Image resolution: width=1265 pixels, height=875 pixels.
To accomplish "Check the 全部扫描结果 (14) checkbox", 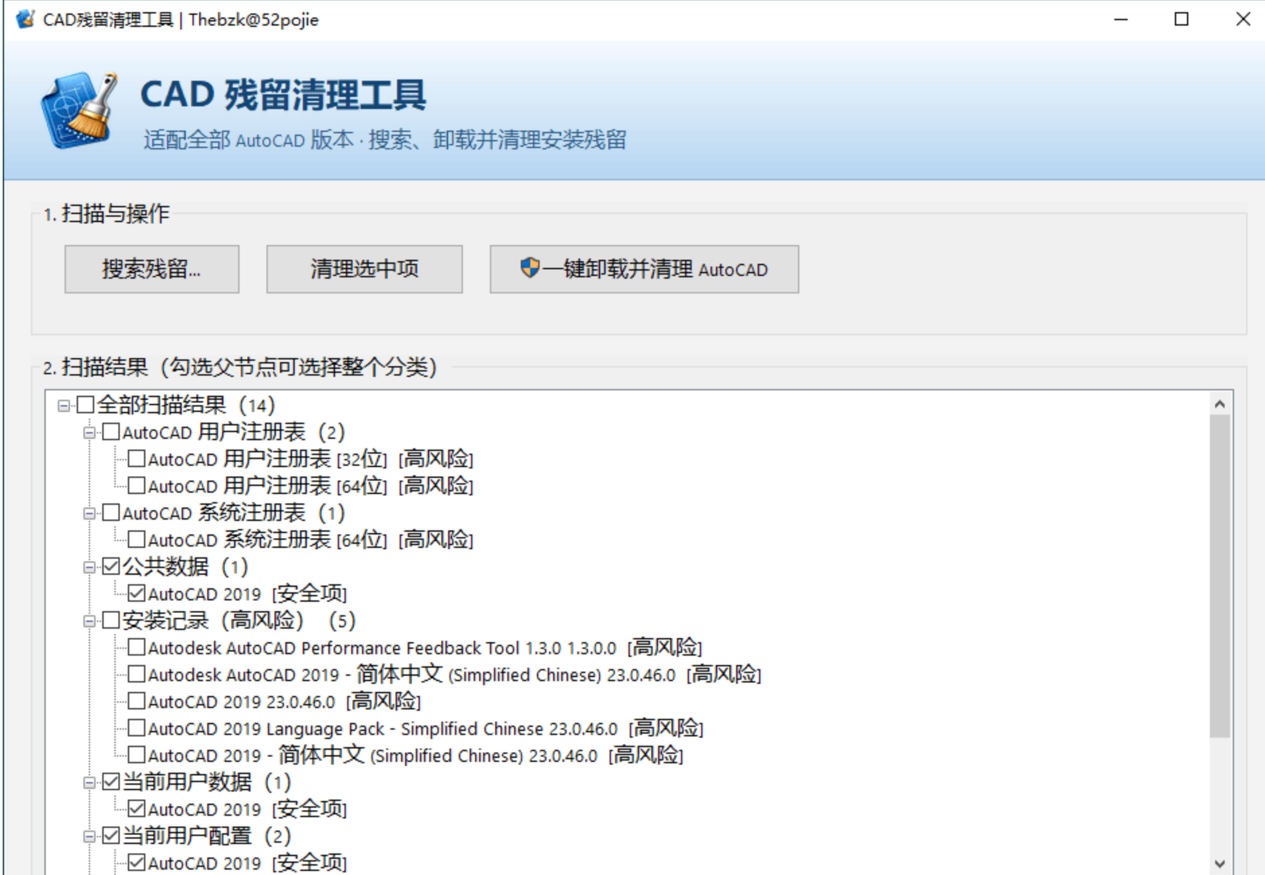I will point(85,405).
